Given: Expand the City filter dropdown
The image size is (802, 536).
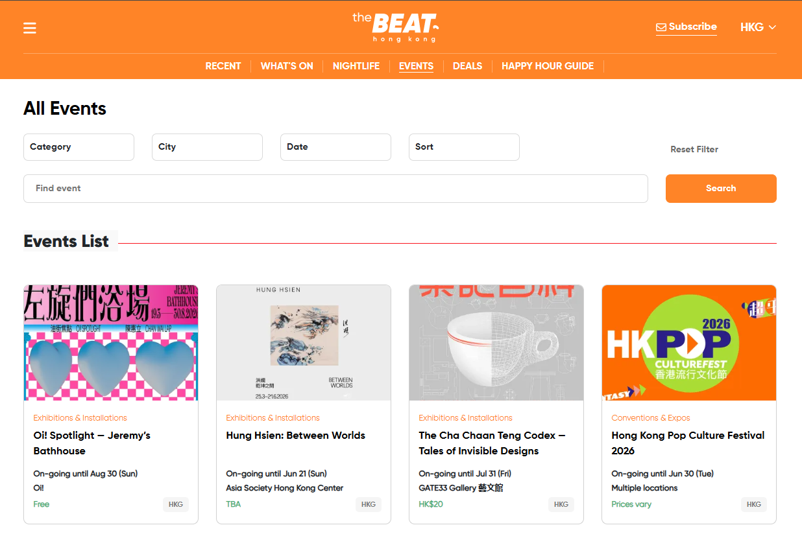Looking at the screenshot, I should 207,147.
